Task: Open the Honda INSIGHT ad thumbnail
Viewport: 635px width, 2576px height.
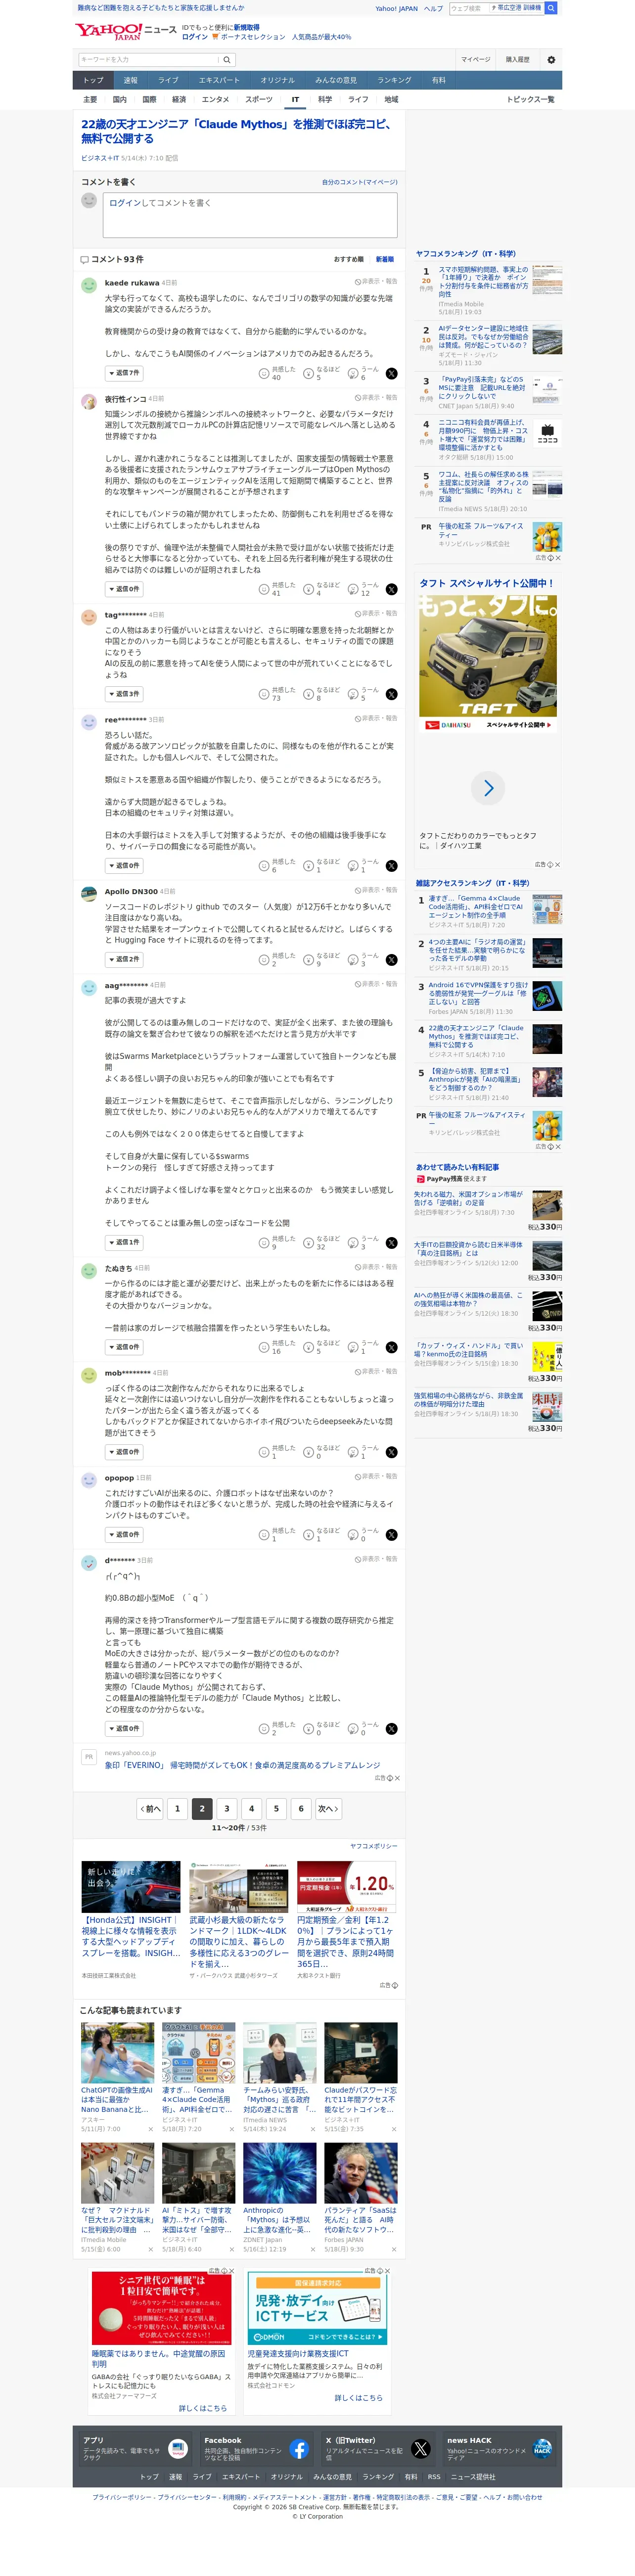Action: coord(131,1887)
